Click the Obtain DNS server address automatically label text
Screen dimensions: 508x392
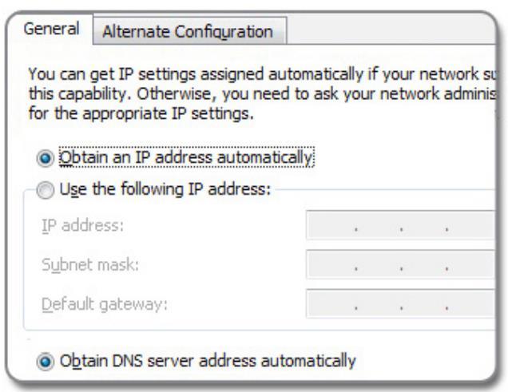coord(208,361)
